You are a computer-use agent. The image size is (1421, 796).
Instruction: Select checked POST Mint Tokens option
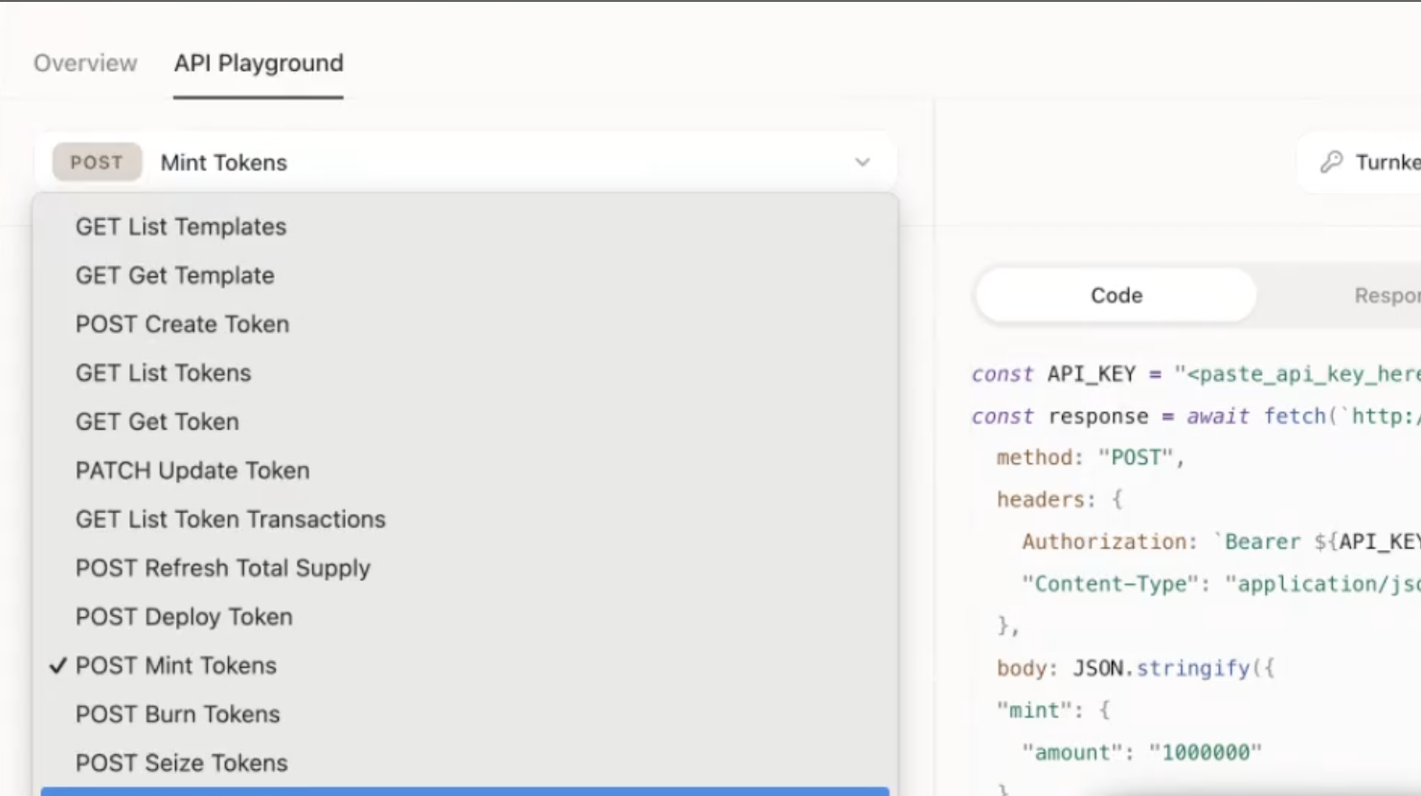click(x=176, y=666)
